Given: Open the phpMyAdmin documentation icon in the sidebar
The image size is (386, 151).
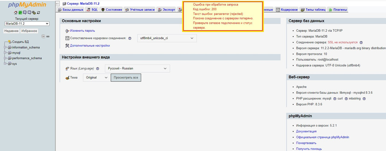Looking at the screenshot, I should (x=25, y=13).
